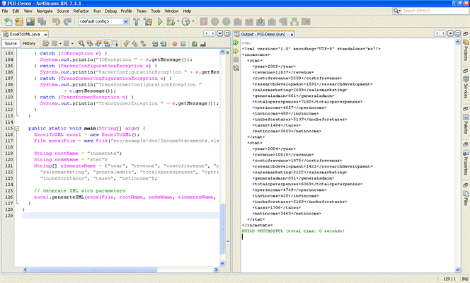The image size is (470, 283).
Task: Open dropdown next to Back navigation icon in editor toolbar
Action: tap(60, 44)
